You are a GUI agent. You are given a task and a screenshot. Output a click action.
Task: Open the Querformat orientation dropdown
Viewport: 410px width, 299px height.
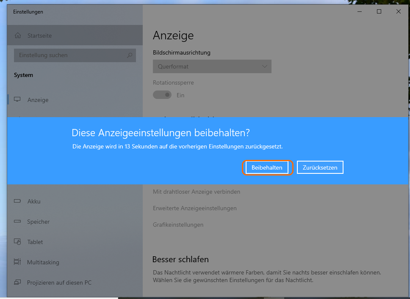tap(212, 66)
